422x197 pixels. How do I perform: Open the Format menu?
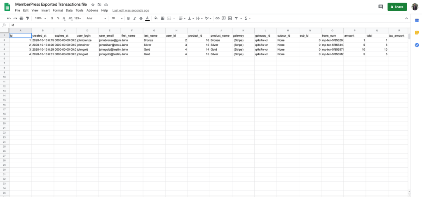click(58, 10)
